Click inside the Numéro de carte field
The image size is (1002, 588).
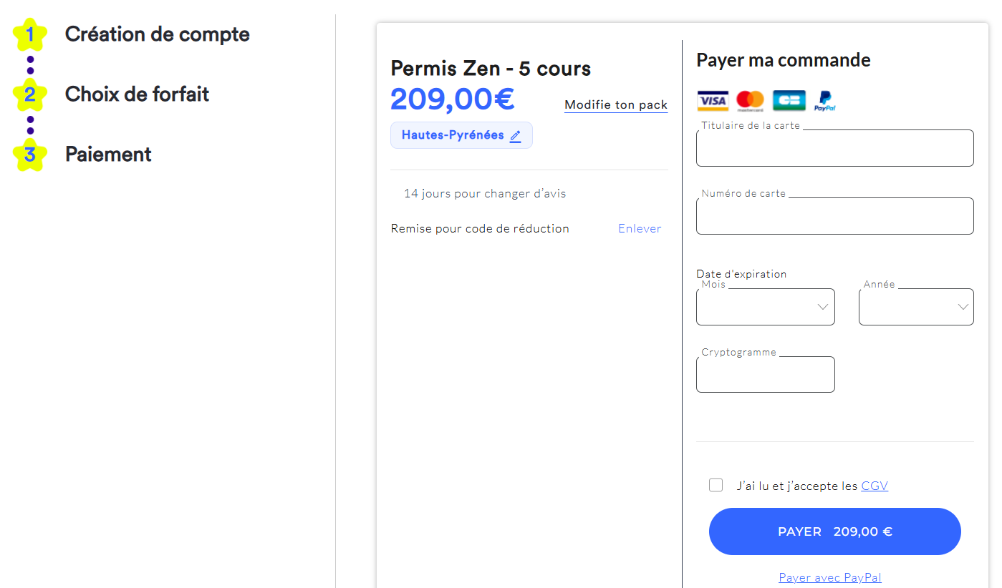834,215
